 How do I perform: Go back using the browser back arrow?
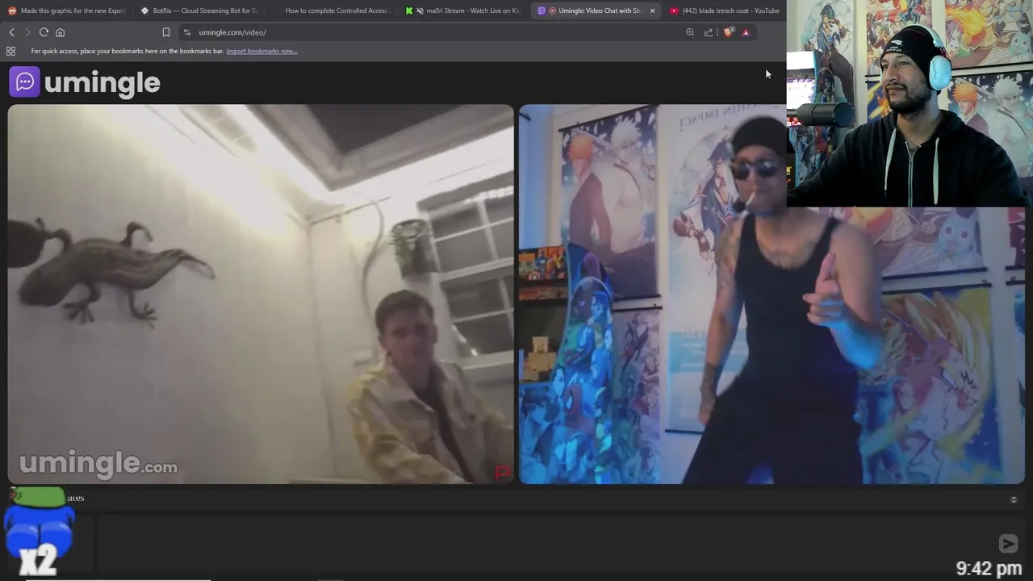pyautogui.click(x=11, y=32)
